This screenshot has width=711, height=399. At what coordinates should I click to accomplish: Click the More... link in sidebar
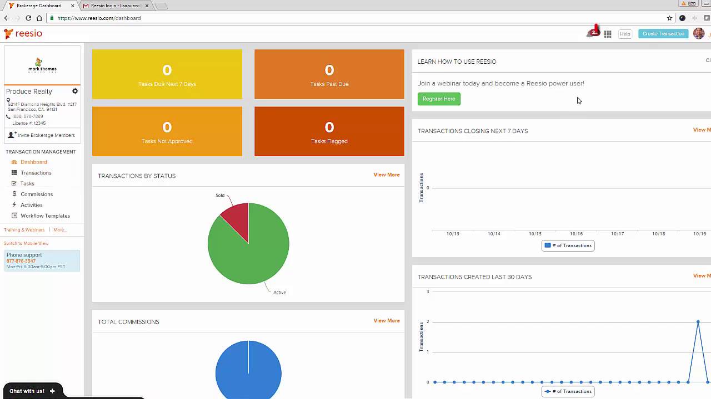point(59,229)
